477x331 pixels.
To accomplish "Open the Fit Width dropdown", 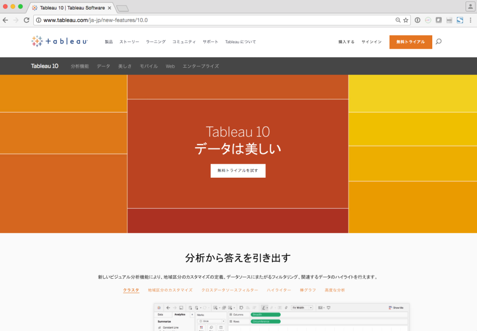I will click(311, 307).
